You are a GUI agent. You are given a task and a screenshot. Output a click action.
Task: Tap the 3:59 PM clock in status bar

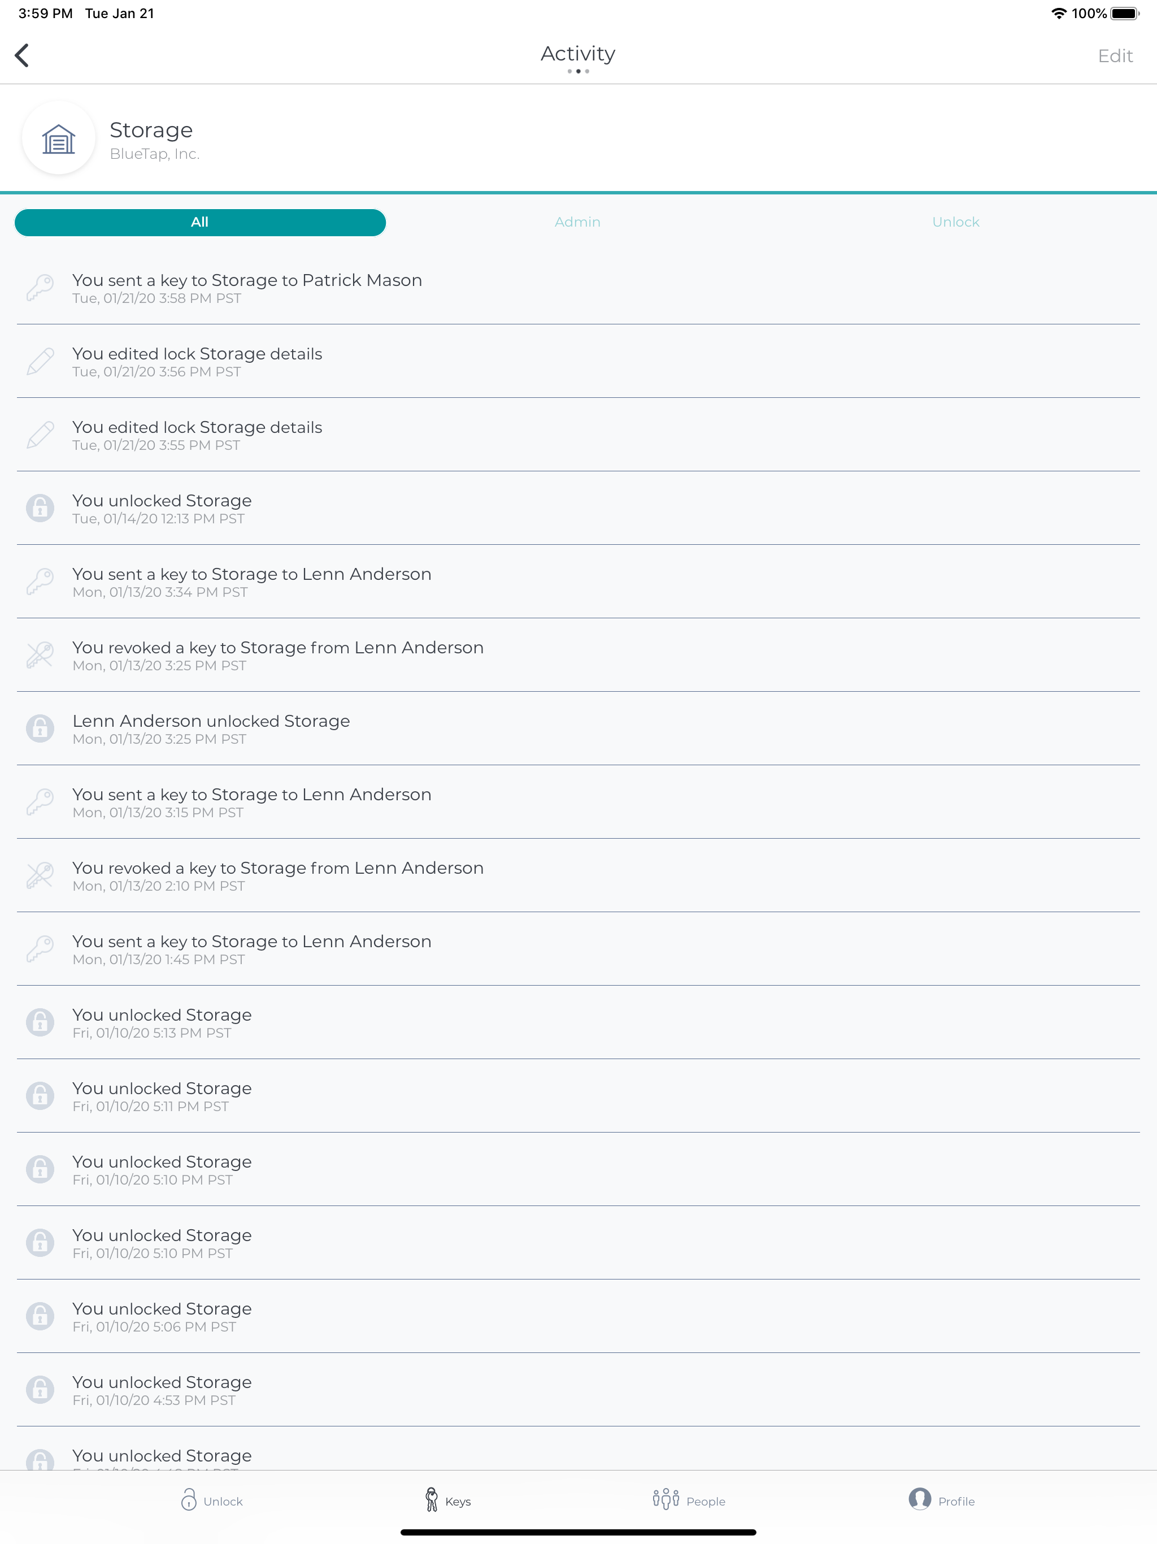coord(45,13)
